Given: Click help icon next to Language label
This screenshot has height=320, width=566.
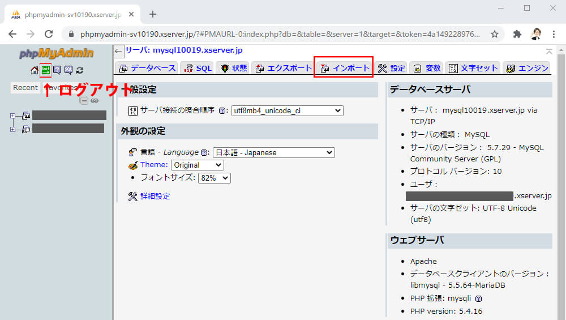Looking at the screenshot, I should click(x=204, y=153).
